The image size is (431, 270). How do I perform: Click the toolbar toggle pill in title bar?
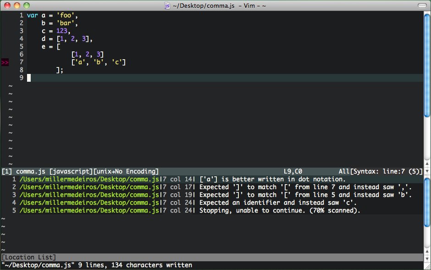click(422, 6)
